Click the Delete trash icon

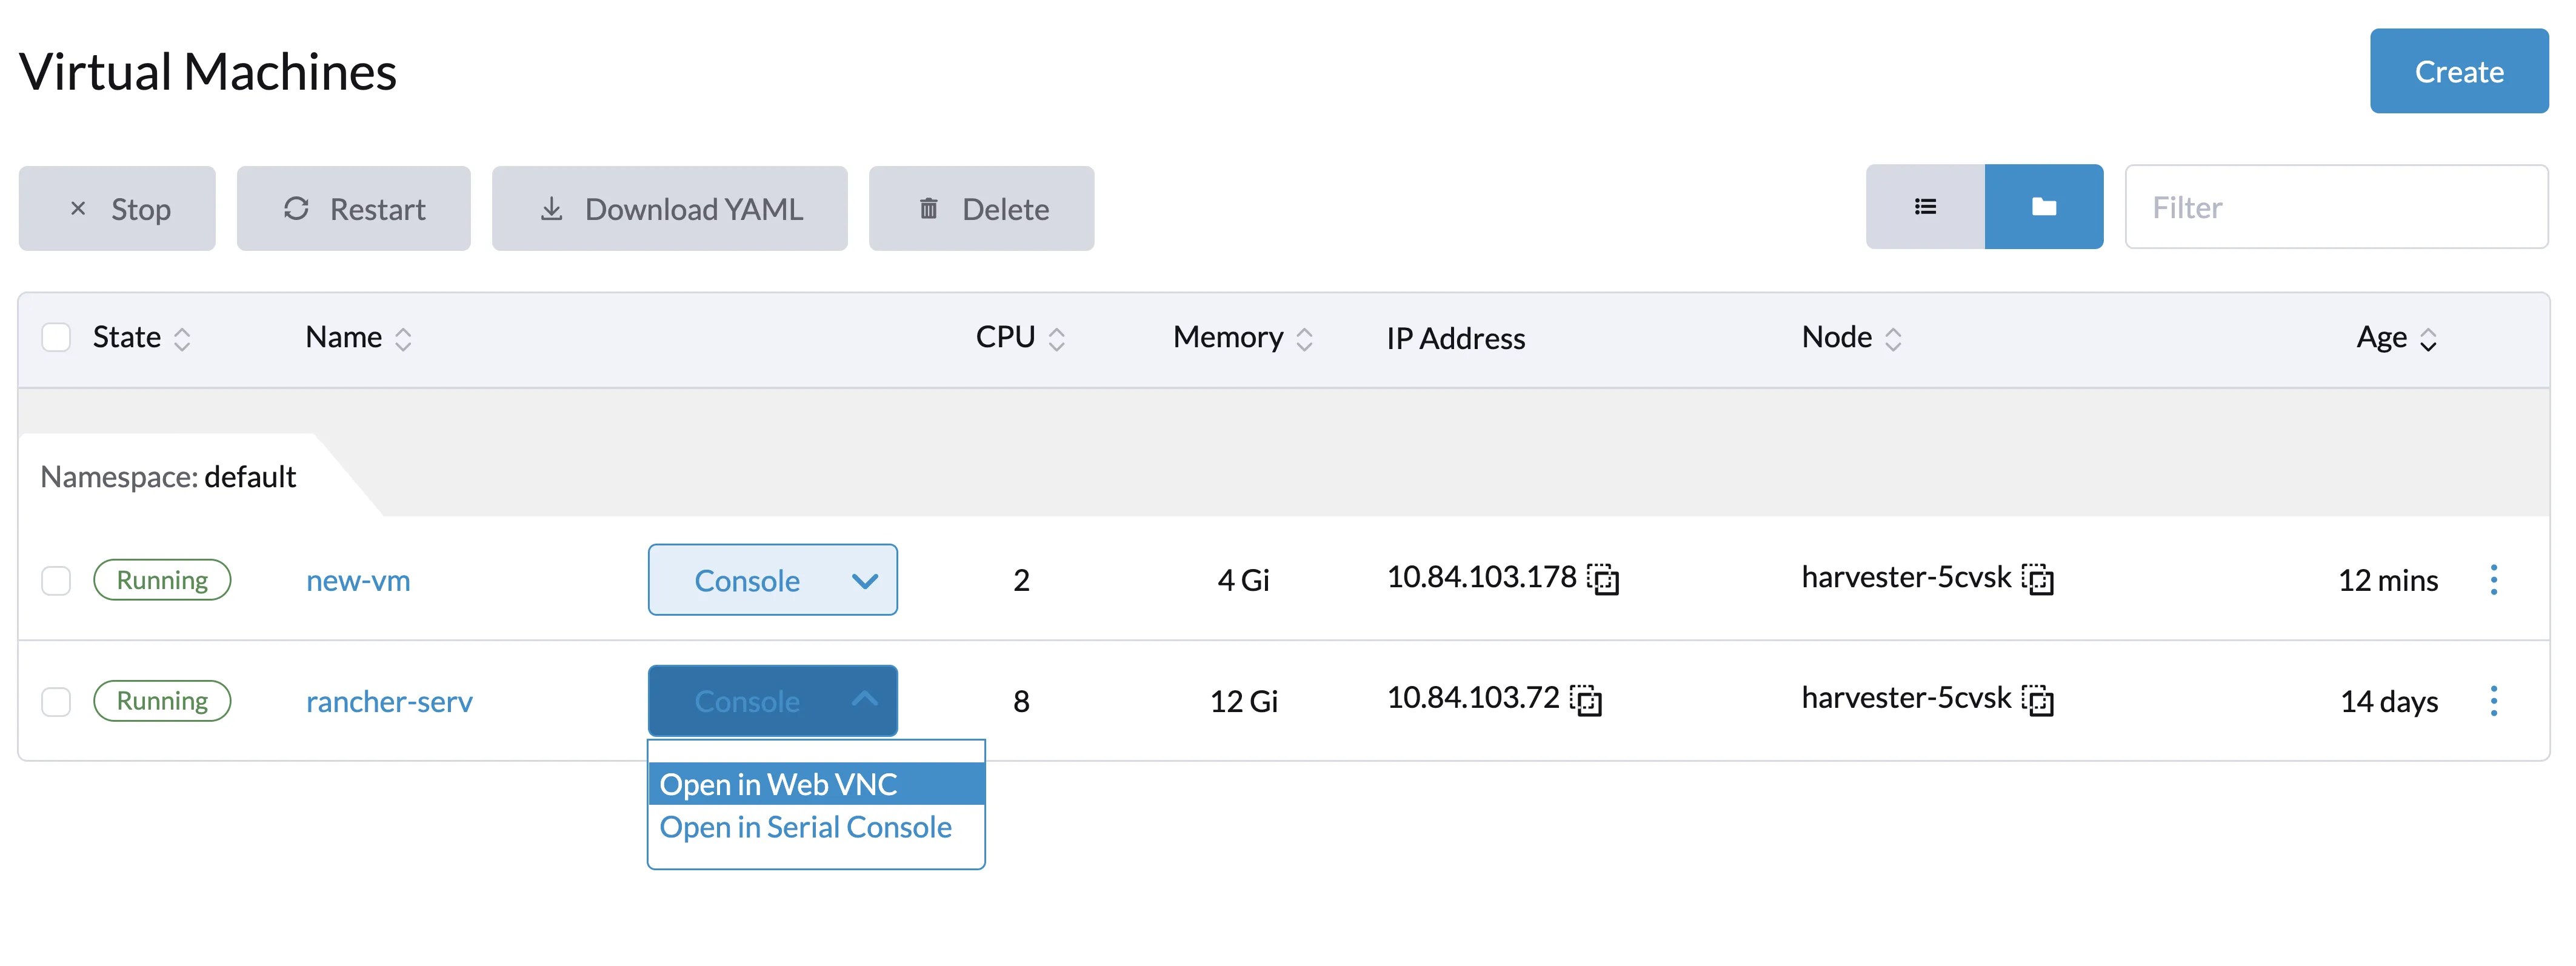point(929,208)
